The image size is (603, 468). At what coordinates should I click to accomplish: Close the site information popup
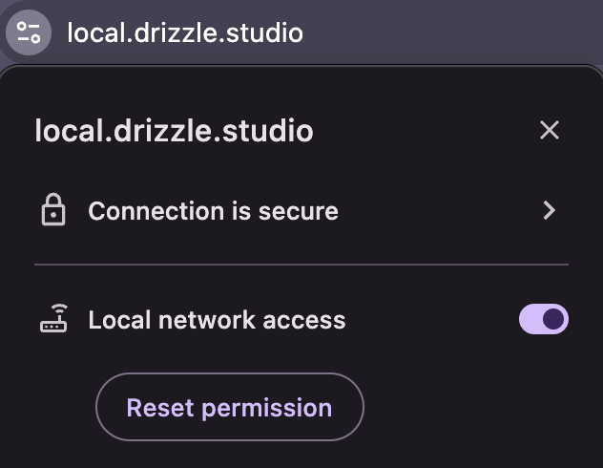[x=549, y=130]
